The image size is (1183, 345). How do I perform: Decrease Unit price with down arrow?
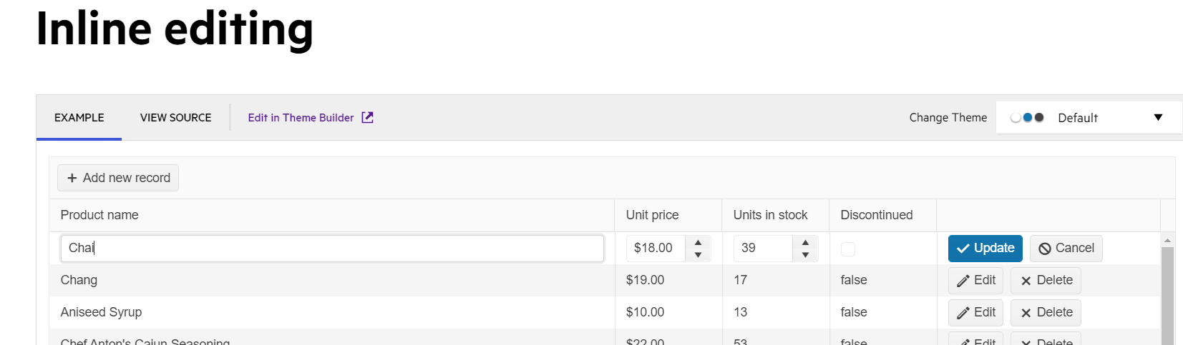pyautogui.click(x=698, y=254)
